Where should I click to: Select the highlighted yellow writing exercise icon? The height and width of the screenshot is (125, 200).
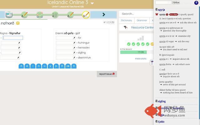pos(86,14)
